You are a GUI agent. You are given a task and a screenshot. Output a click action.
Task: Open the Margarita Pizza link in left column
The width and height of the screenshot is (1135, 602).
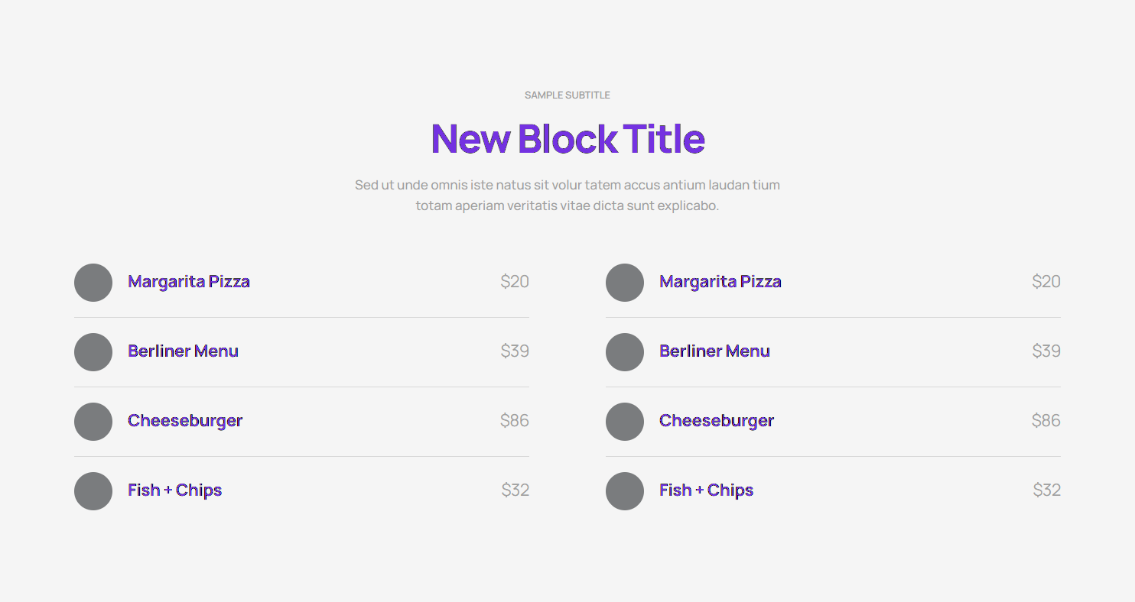(188, 281)
